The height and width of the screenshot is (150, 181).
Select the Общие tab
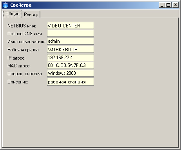[13, 14]
